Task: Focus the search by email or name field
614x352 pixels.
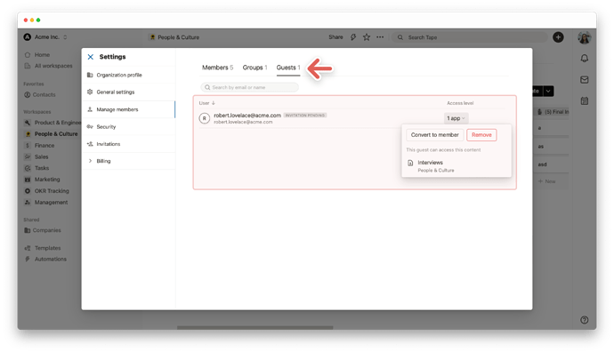Action: 249,87
